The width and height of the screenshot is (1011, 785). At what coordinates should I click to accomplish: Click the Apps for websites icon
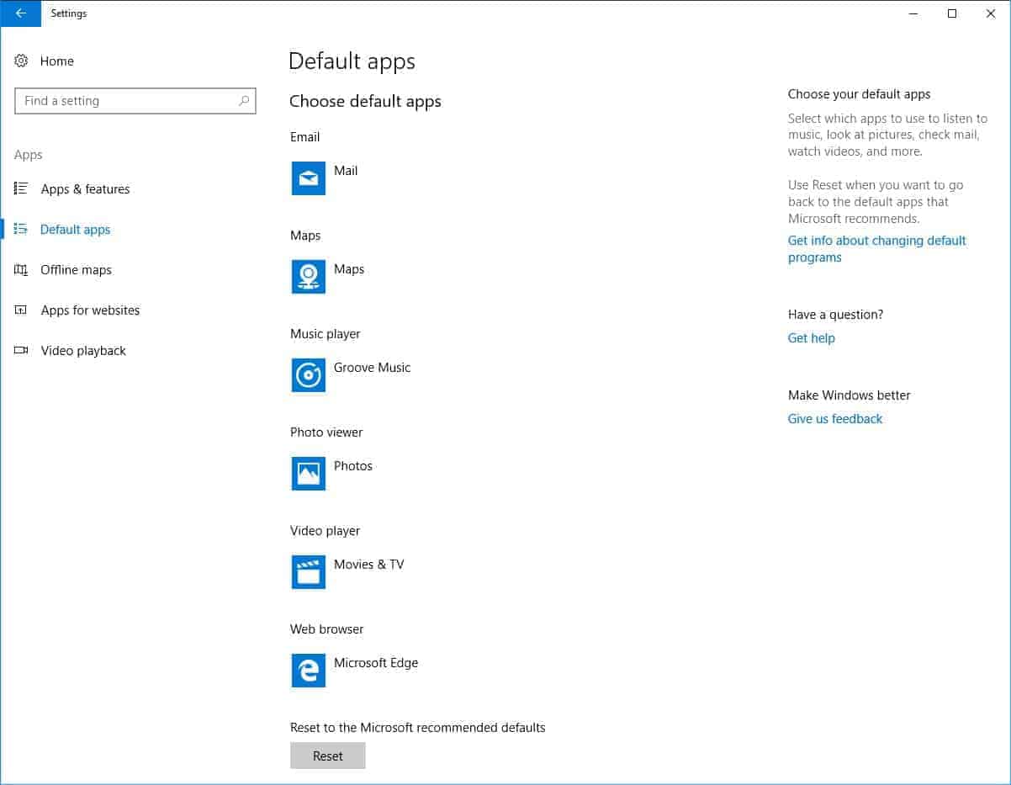coord(21,310)
